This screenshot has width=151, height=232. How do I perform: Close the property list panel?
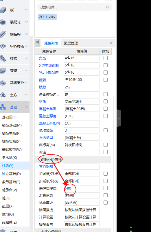click(x=111, y=43)
